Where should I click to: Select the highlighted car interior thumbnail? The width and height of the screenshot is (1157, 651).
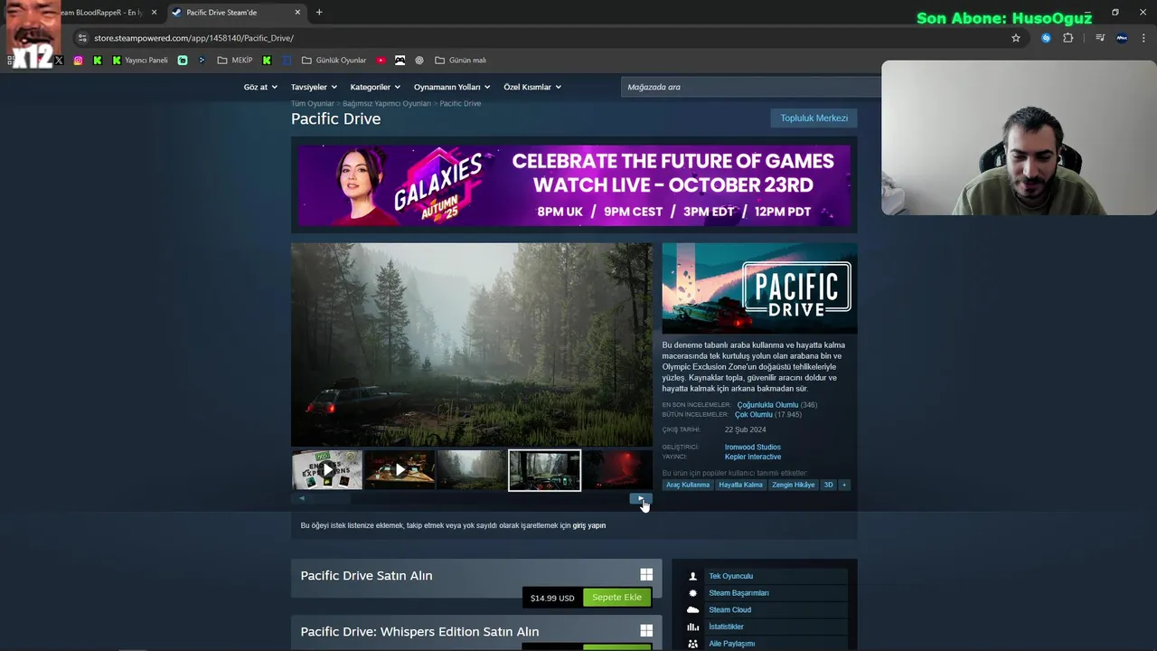[544, 470]
